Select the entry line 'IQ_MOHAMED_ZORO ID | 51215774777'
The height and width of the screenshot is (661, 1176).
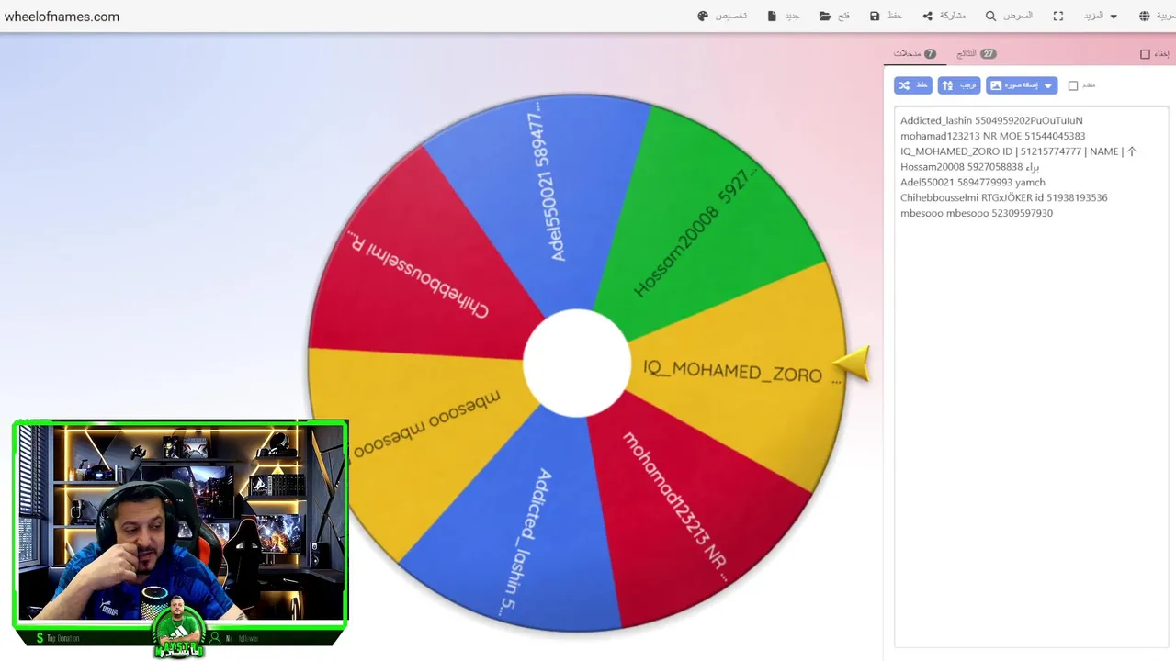(x=1018, y=151)
